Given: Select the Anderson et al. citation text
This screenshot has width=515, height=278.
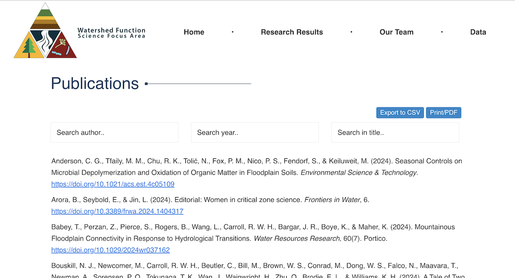Looking at the screenshot, I should (257, 167).
